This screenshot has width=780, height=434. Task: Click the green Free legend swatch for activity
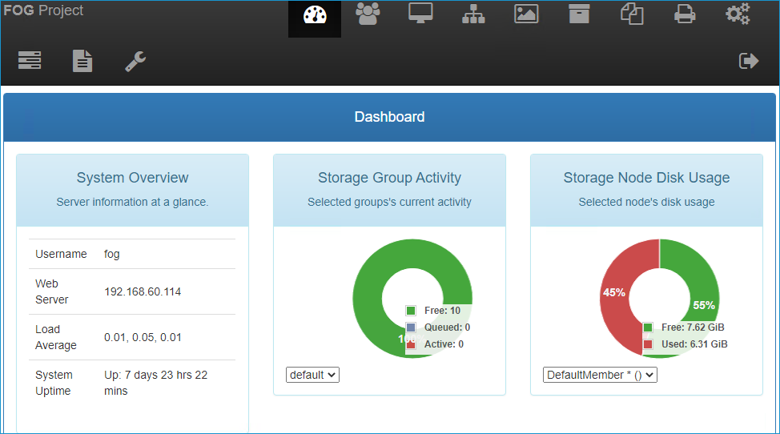411,311
